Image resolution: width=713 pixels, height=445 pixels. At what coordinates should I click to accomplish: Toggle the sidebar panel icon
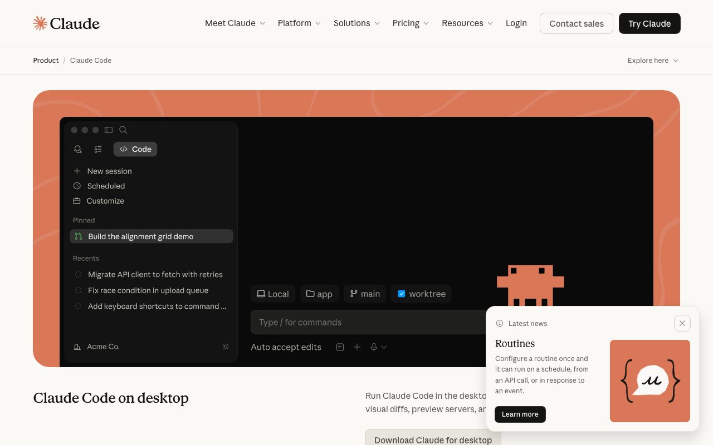tap(109, 130)
